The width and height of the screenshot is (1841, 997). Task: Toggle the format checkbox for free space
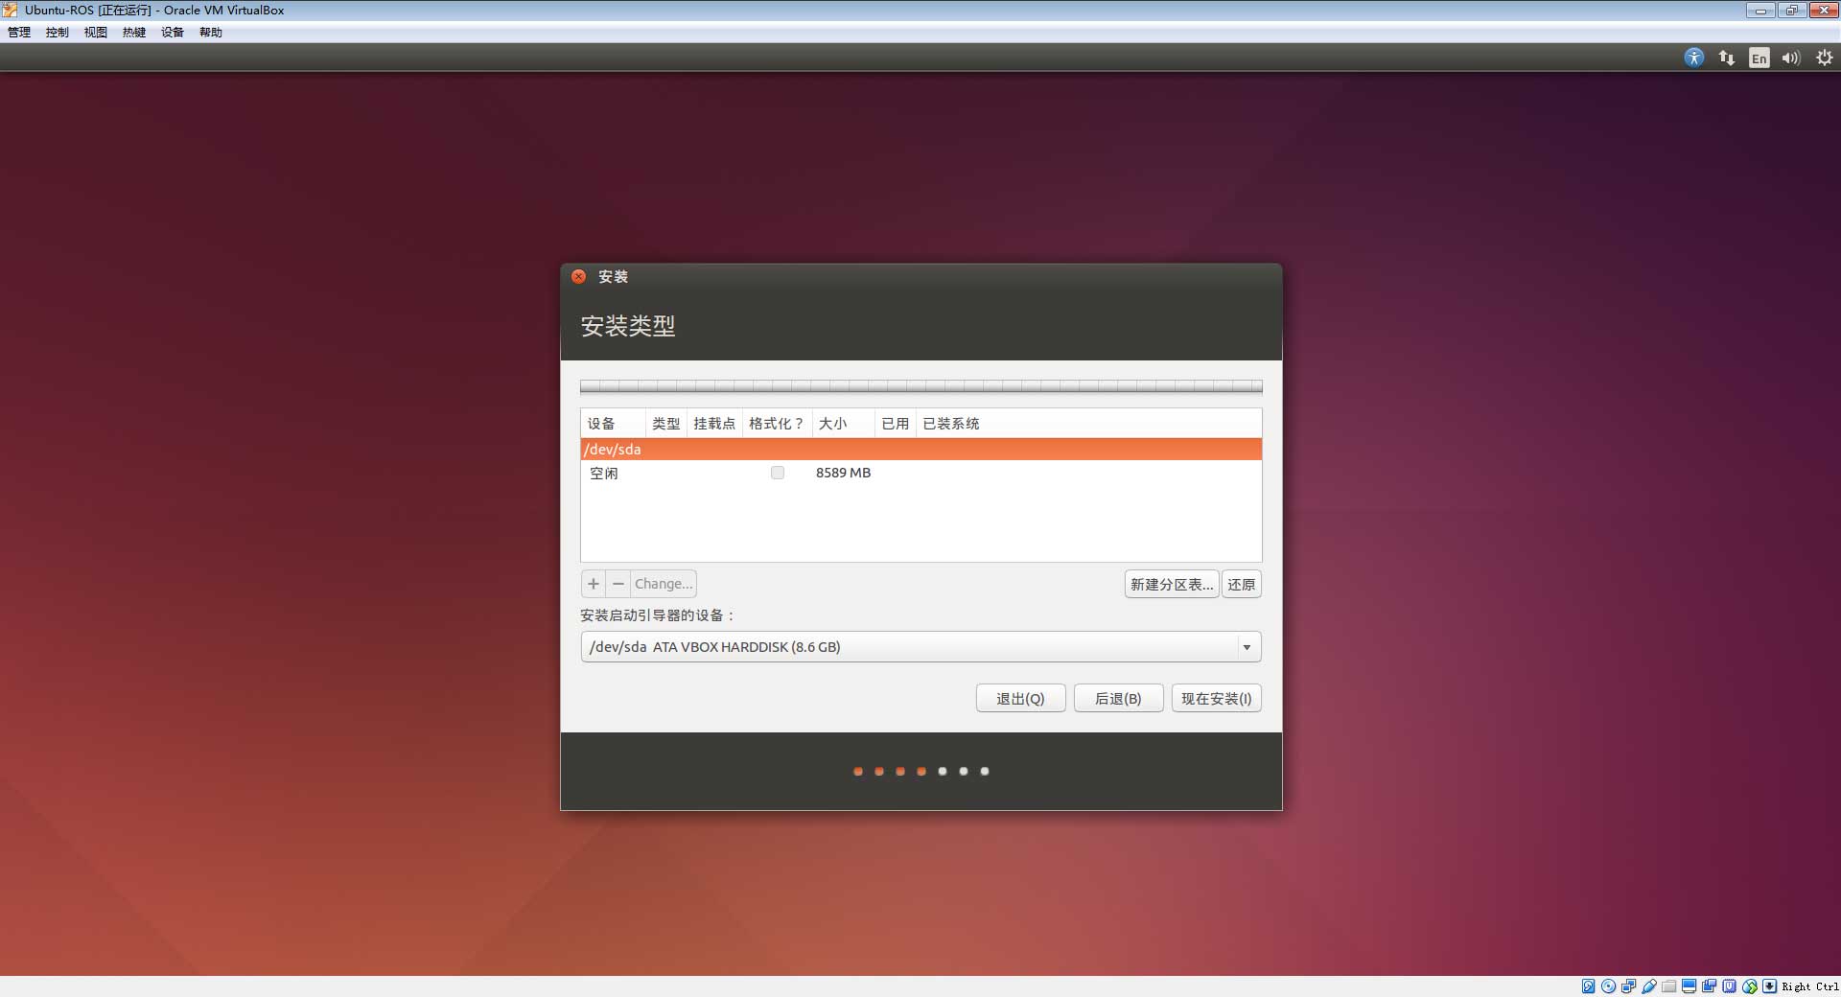[x=778, y=473]
